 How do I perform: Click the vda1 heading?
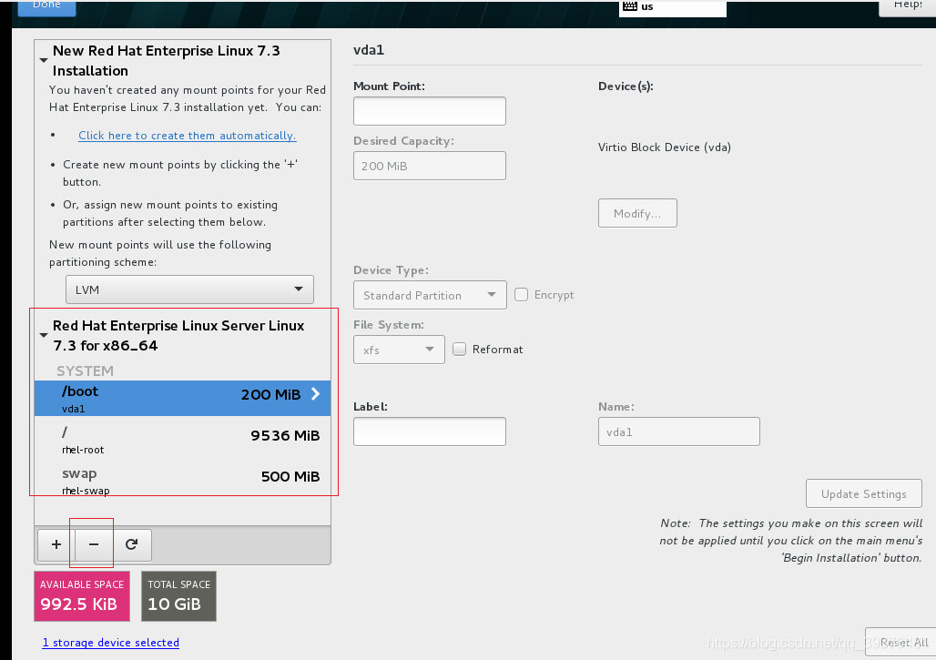tap(369, 50)
